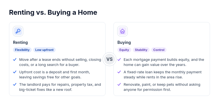The image size is (219, 105).
Task: Click blue checkmark beside lease-ends bullet
Action: (x=15, y=59)
